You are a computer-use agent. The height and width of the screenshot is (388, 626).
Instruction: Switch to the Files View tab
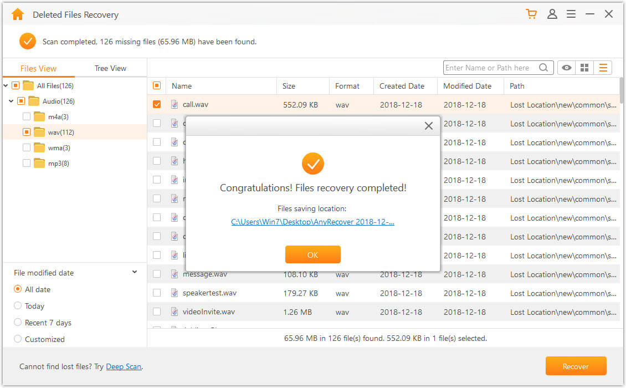(38, 68)
